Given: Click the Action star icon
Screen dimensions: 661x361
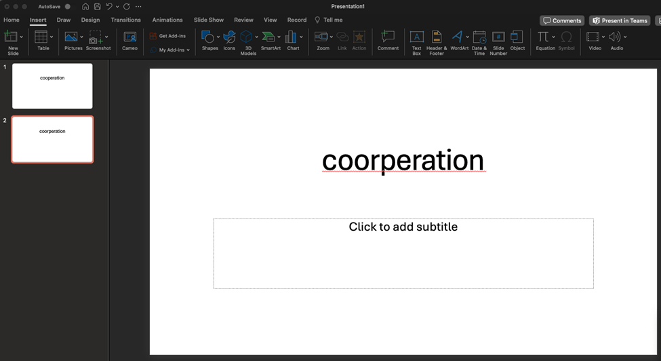Looking at the screenshot, I should click(x=359, y=37).
